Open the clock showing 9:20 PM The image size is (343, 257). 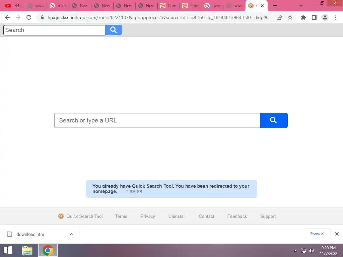(x=328, y=251)
